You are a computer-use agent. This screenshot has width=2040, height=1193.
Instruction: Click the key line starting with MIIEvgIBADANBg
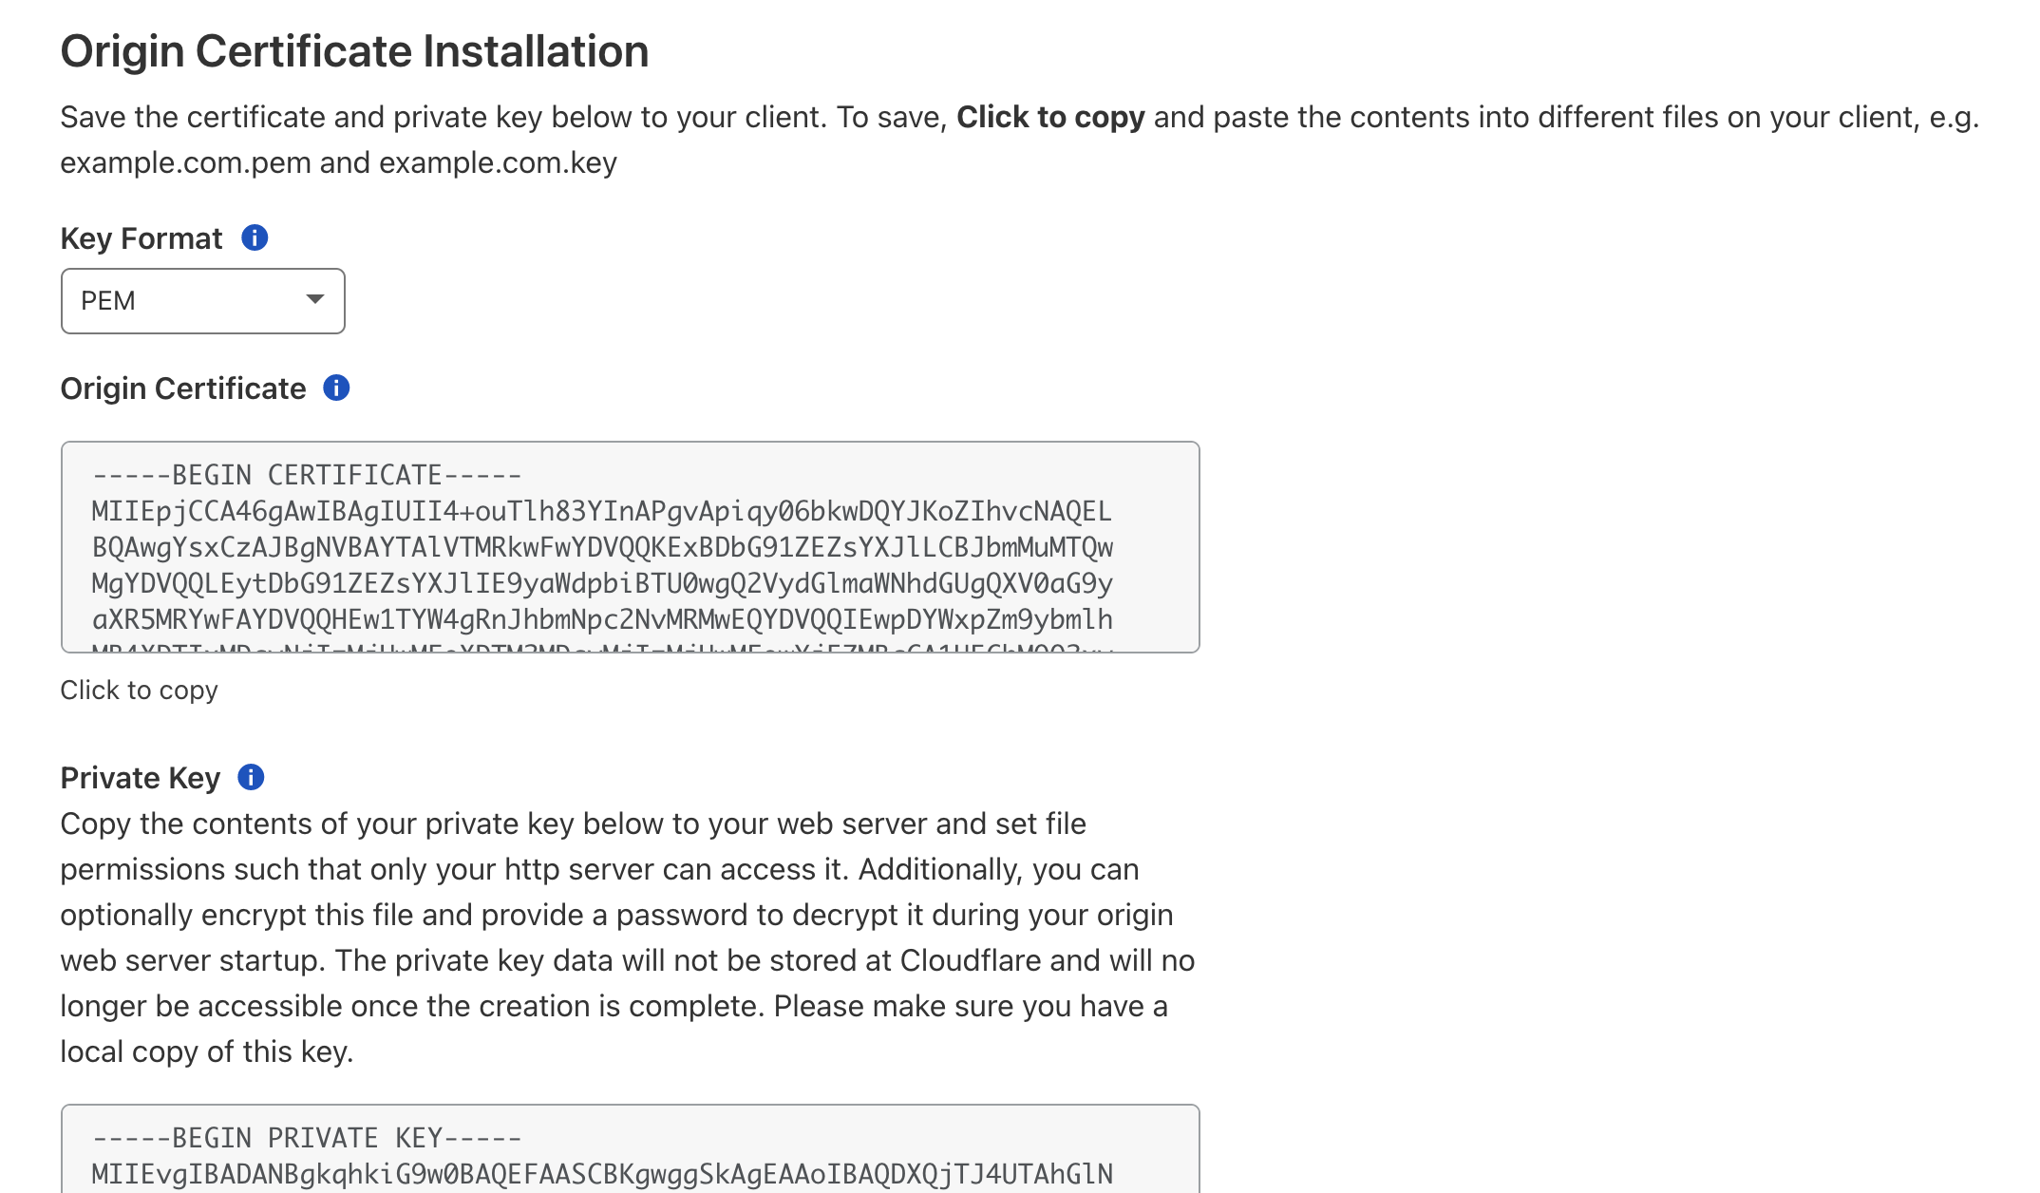tap(602, 1174)
